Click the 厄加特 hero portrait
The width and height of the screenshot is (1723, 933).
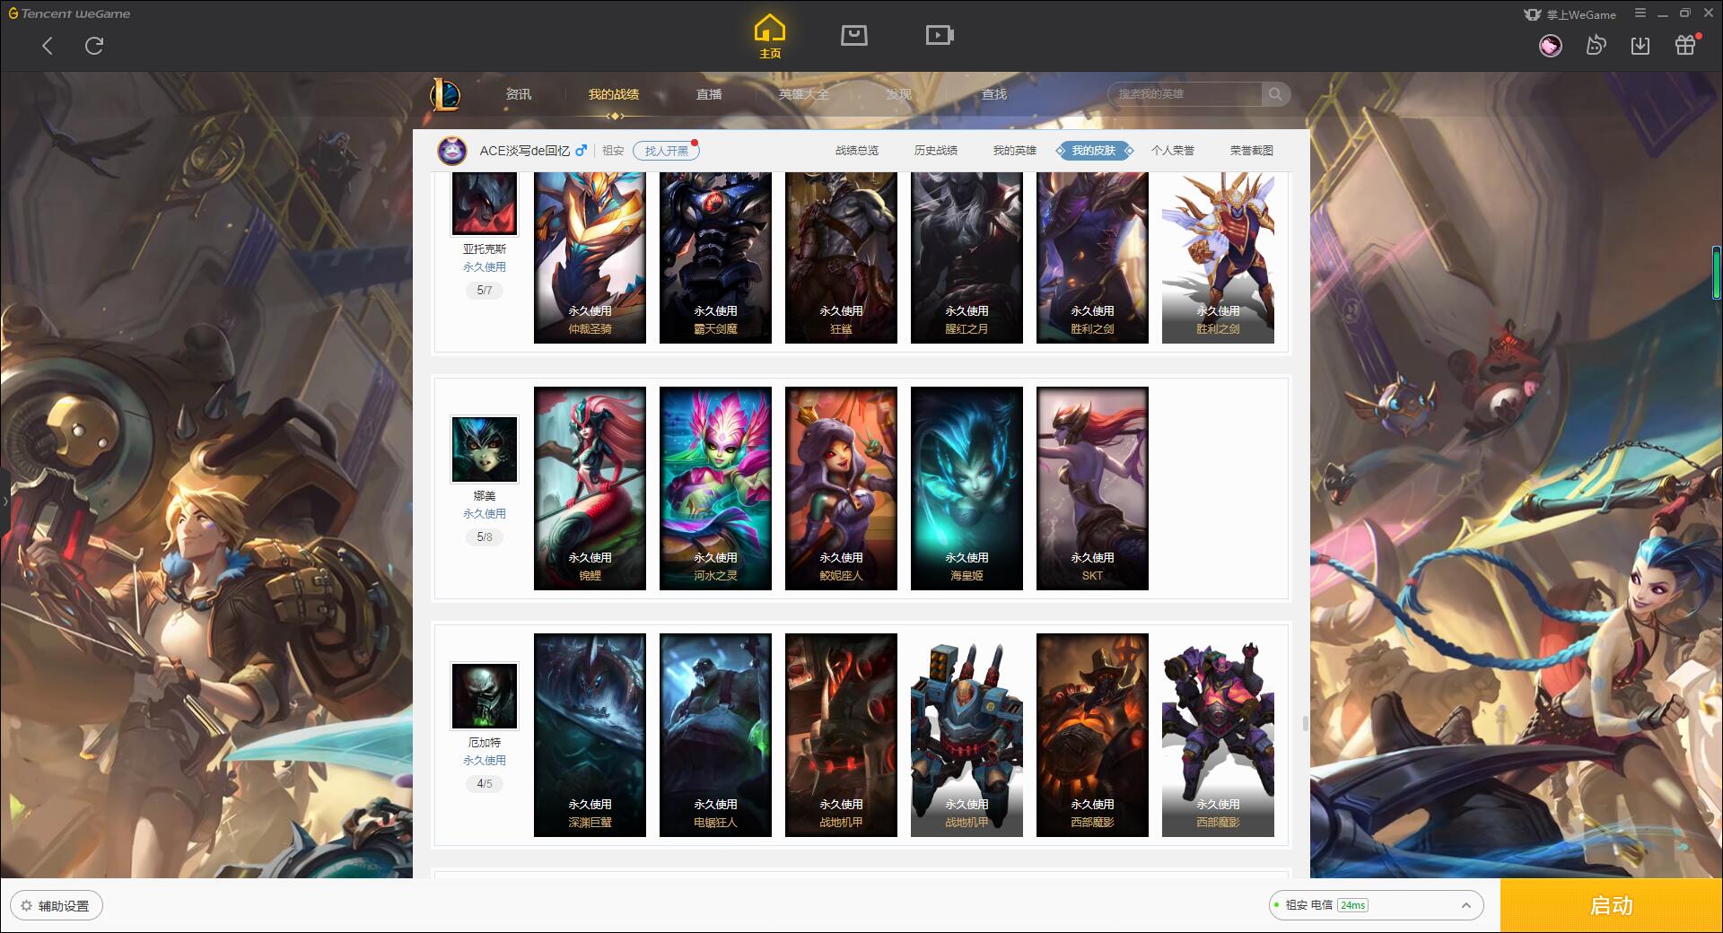(485, 696)
